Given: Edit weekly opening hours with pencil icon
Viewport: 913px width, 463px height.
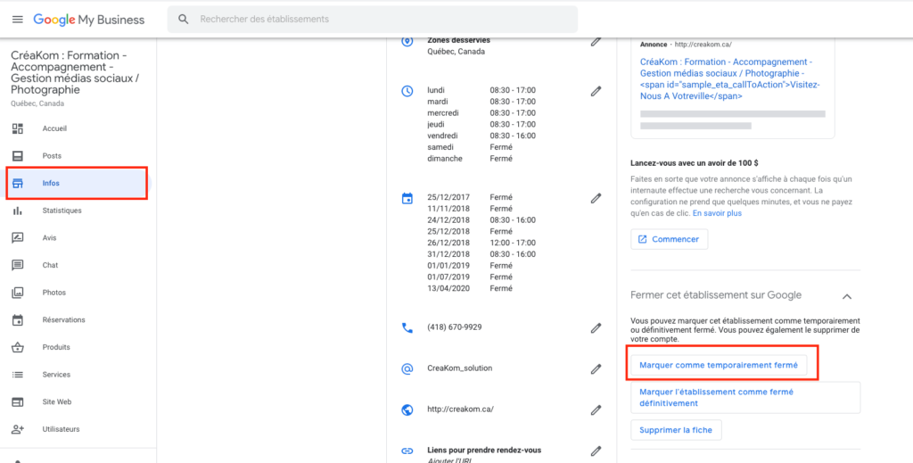Looking at the screenshot, I should tap(595, 91).
